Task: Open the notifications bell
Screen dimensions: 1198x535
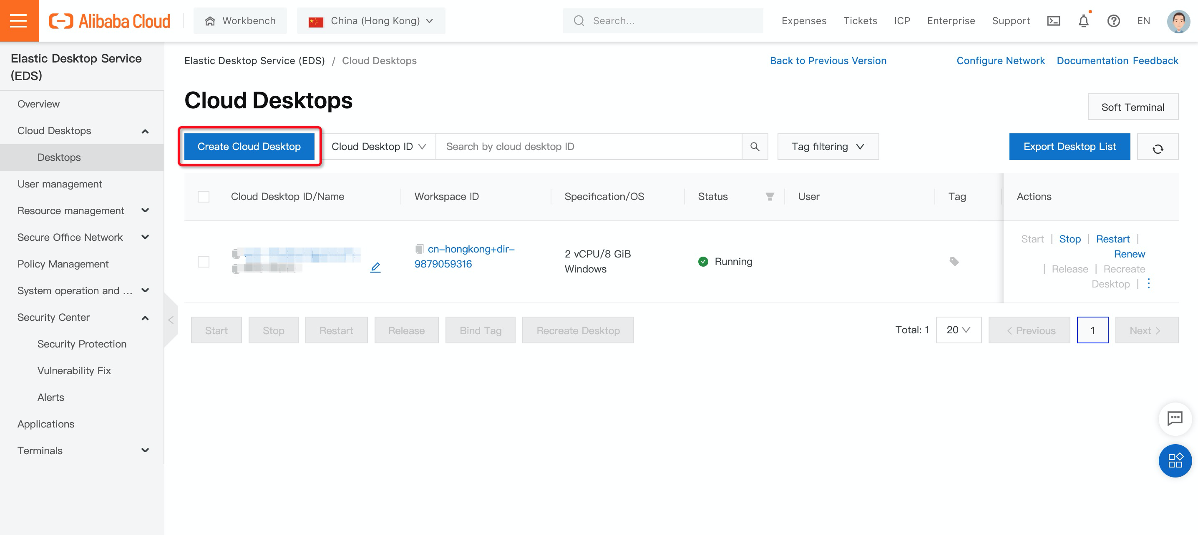Action: (x=1084, y=21)
